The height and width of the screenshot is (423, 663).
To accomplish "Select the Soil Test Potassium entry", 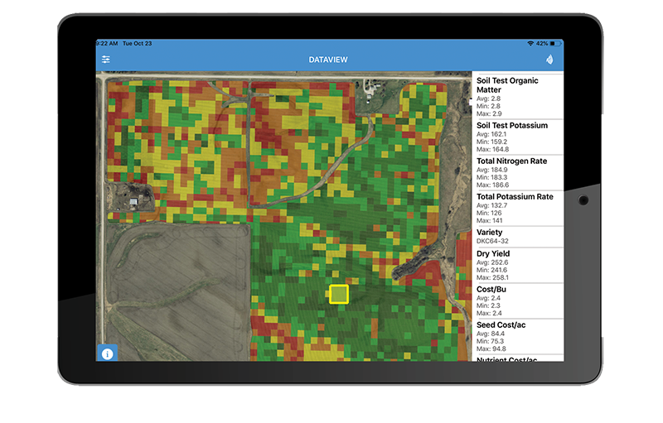I will (x=517, y=137).
